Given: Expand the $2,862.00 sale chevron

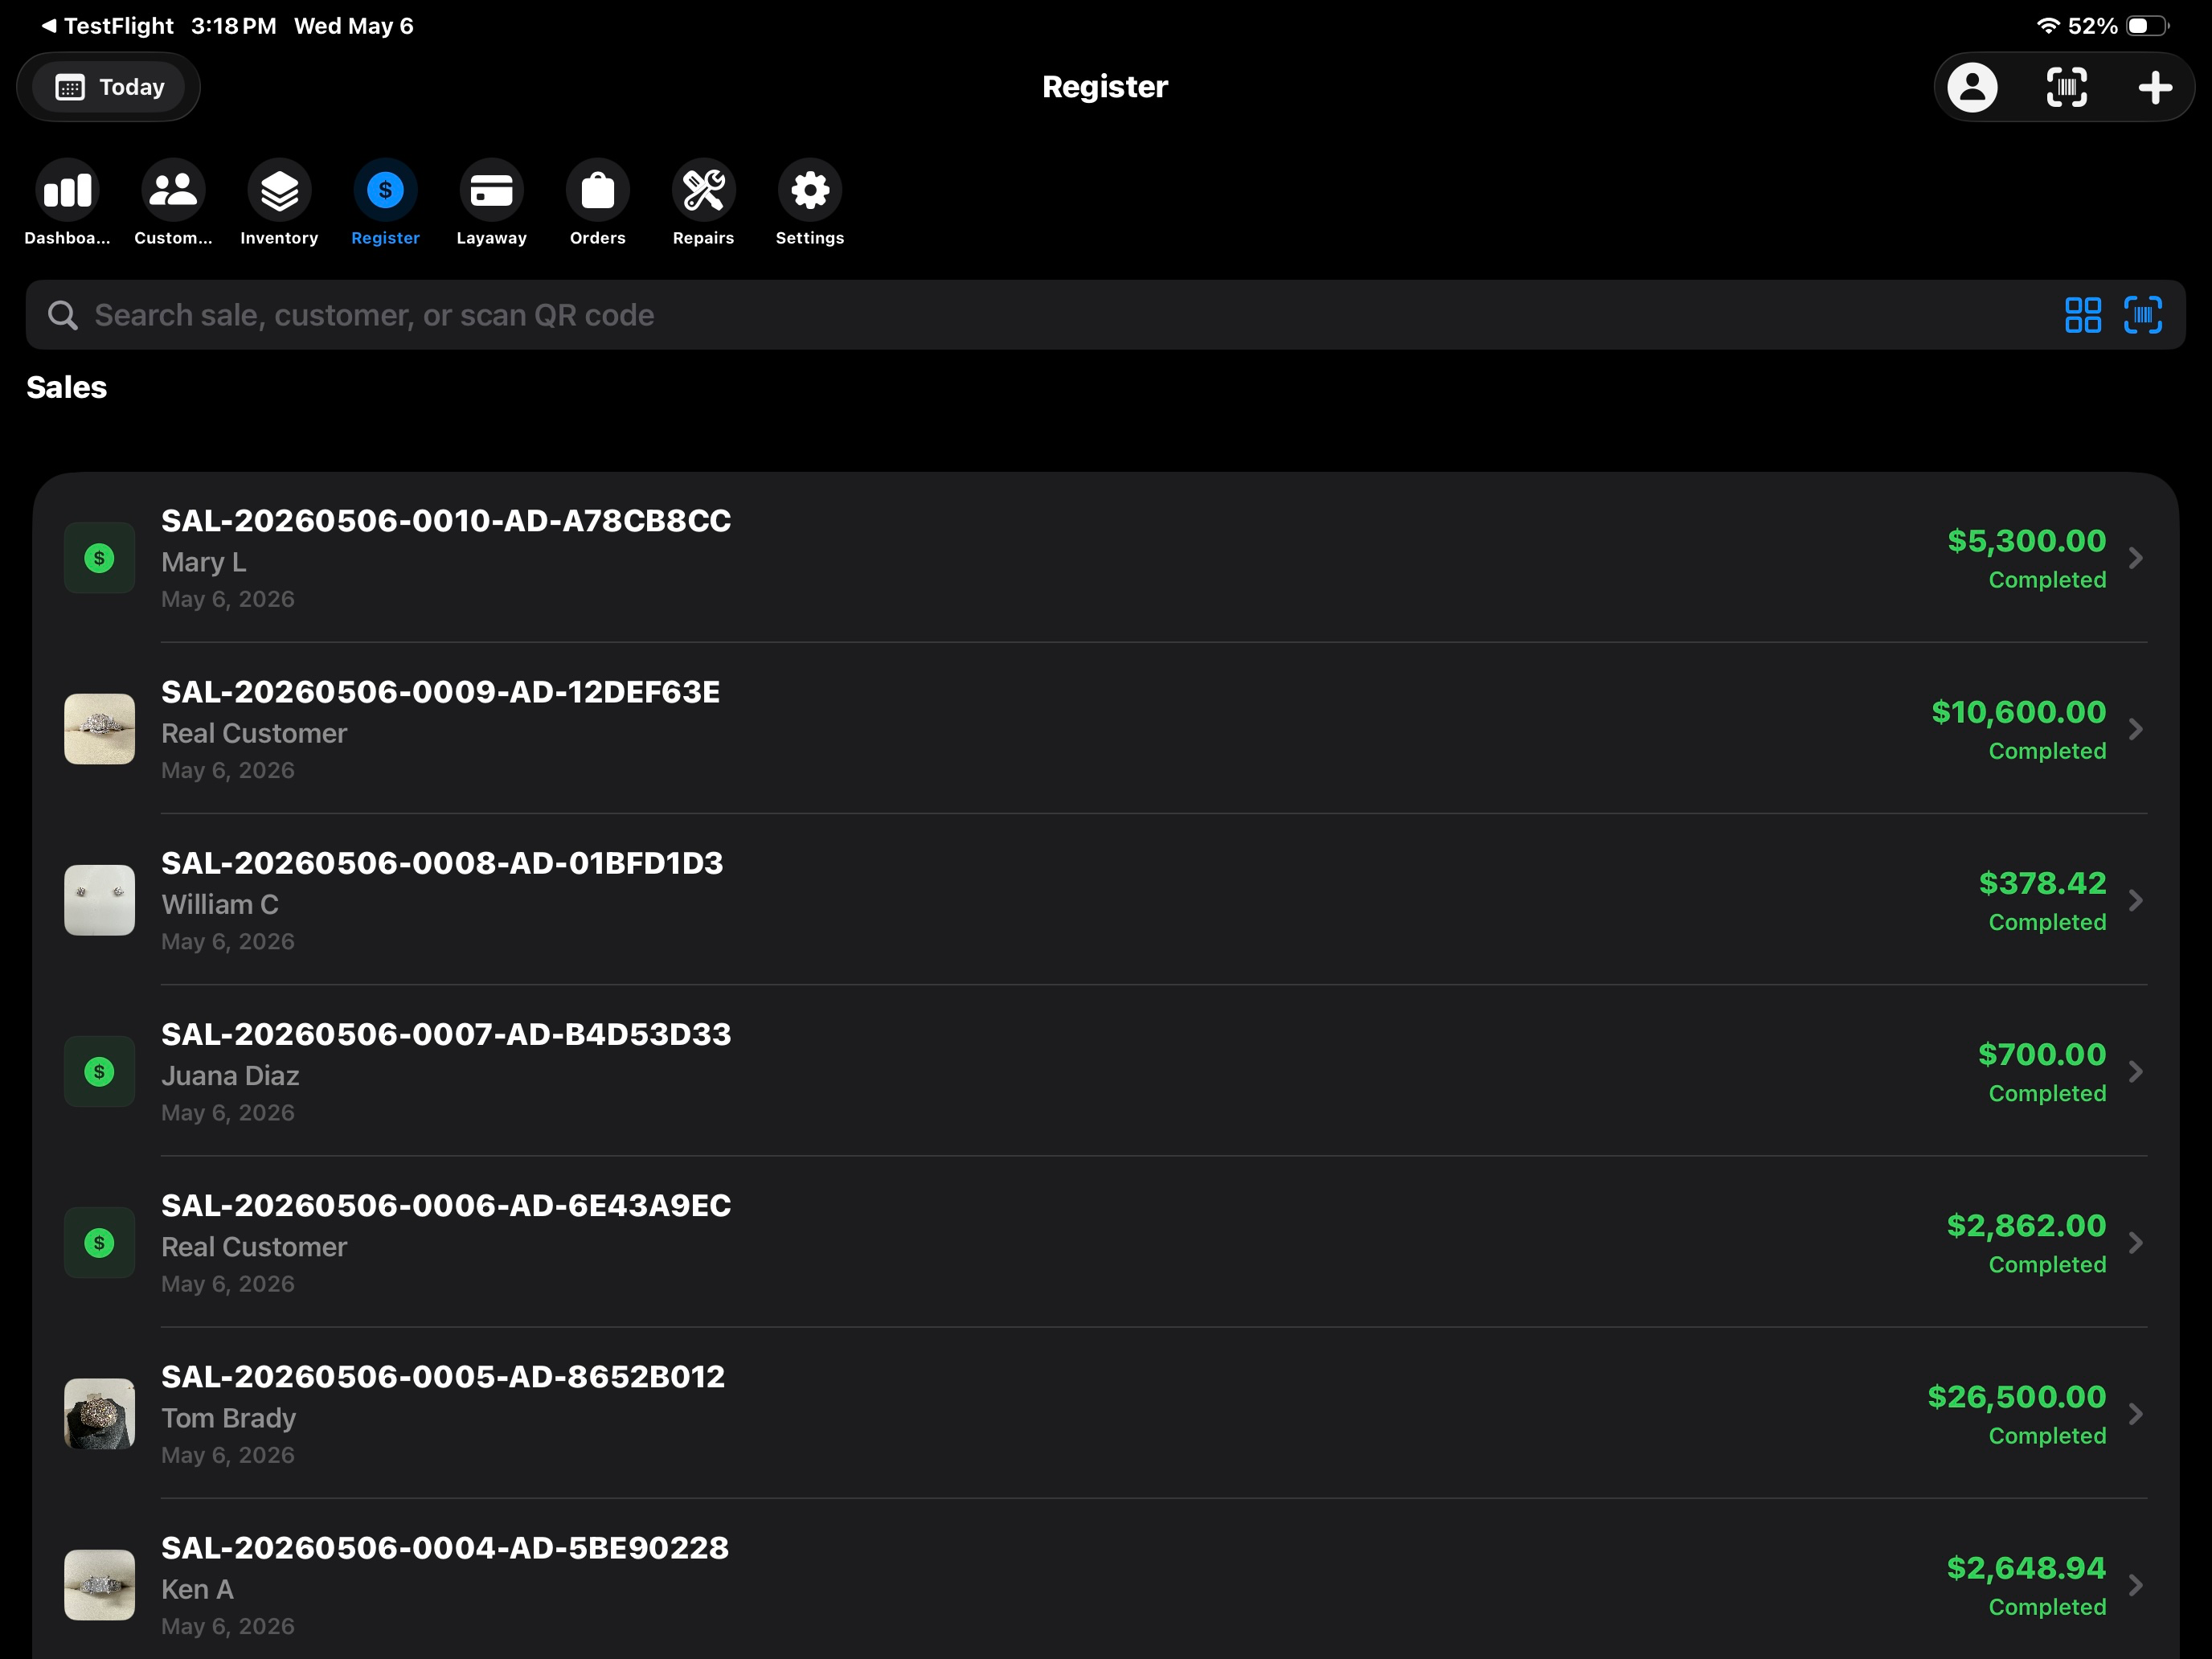Looking at the screenshot, I should (2135, 1242).
